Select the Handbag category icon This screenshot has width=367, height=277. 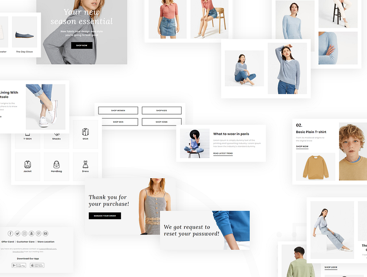tap(56, 164)
